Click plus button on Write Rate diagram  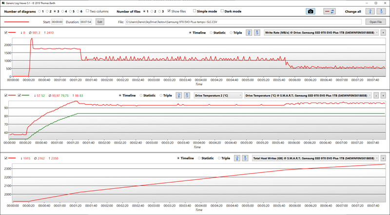[x=383, y=33]
